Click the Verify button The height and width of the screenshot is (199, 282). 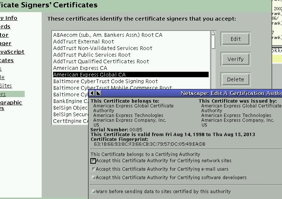236,59
